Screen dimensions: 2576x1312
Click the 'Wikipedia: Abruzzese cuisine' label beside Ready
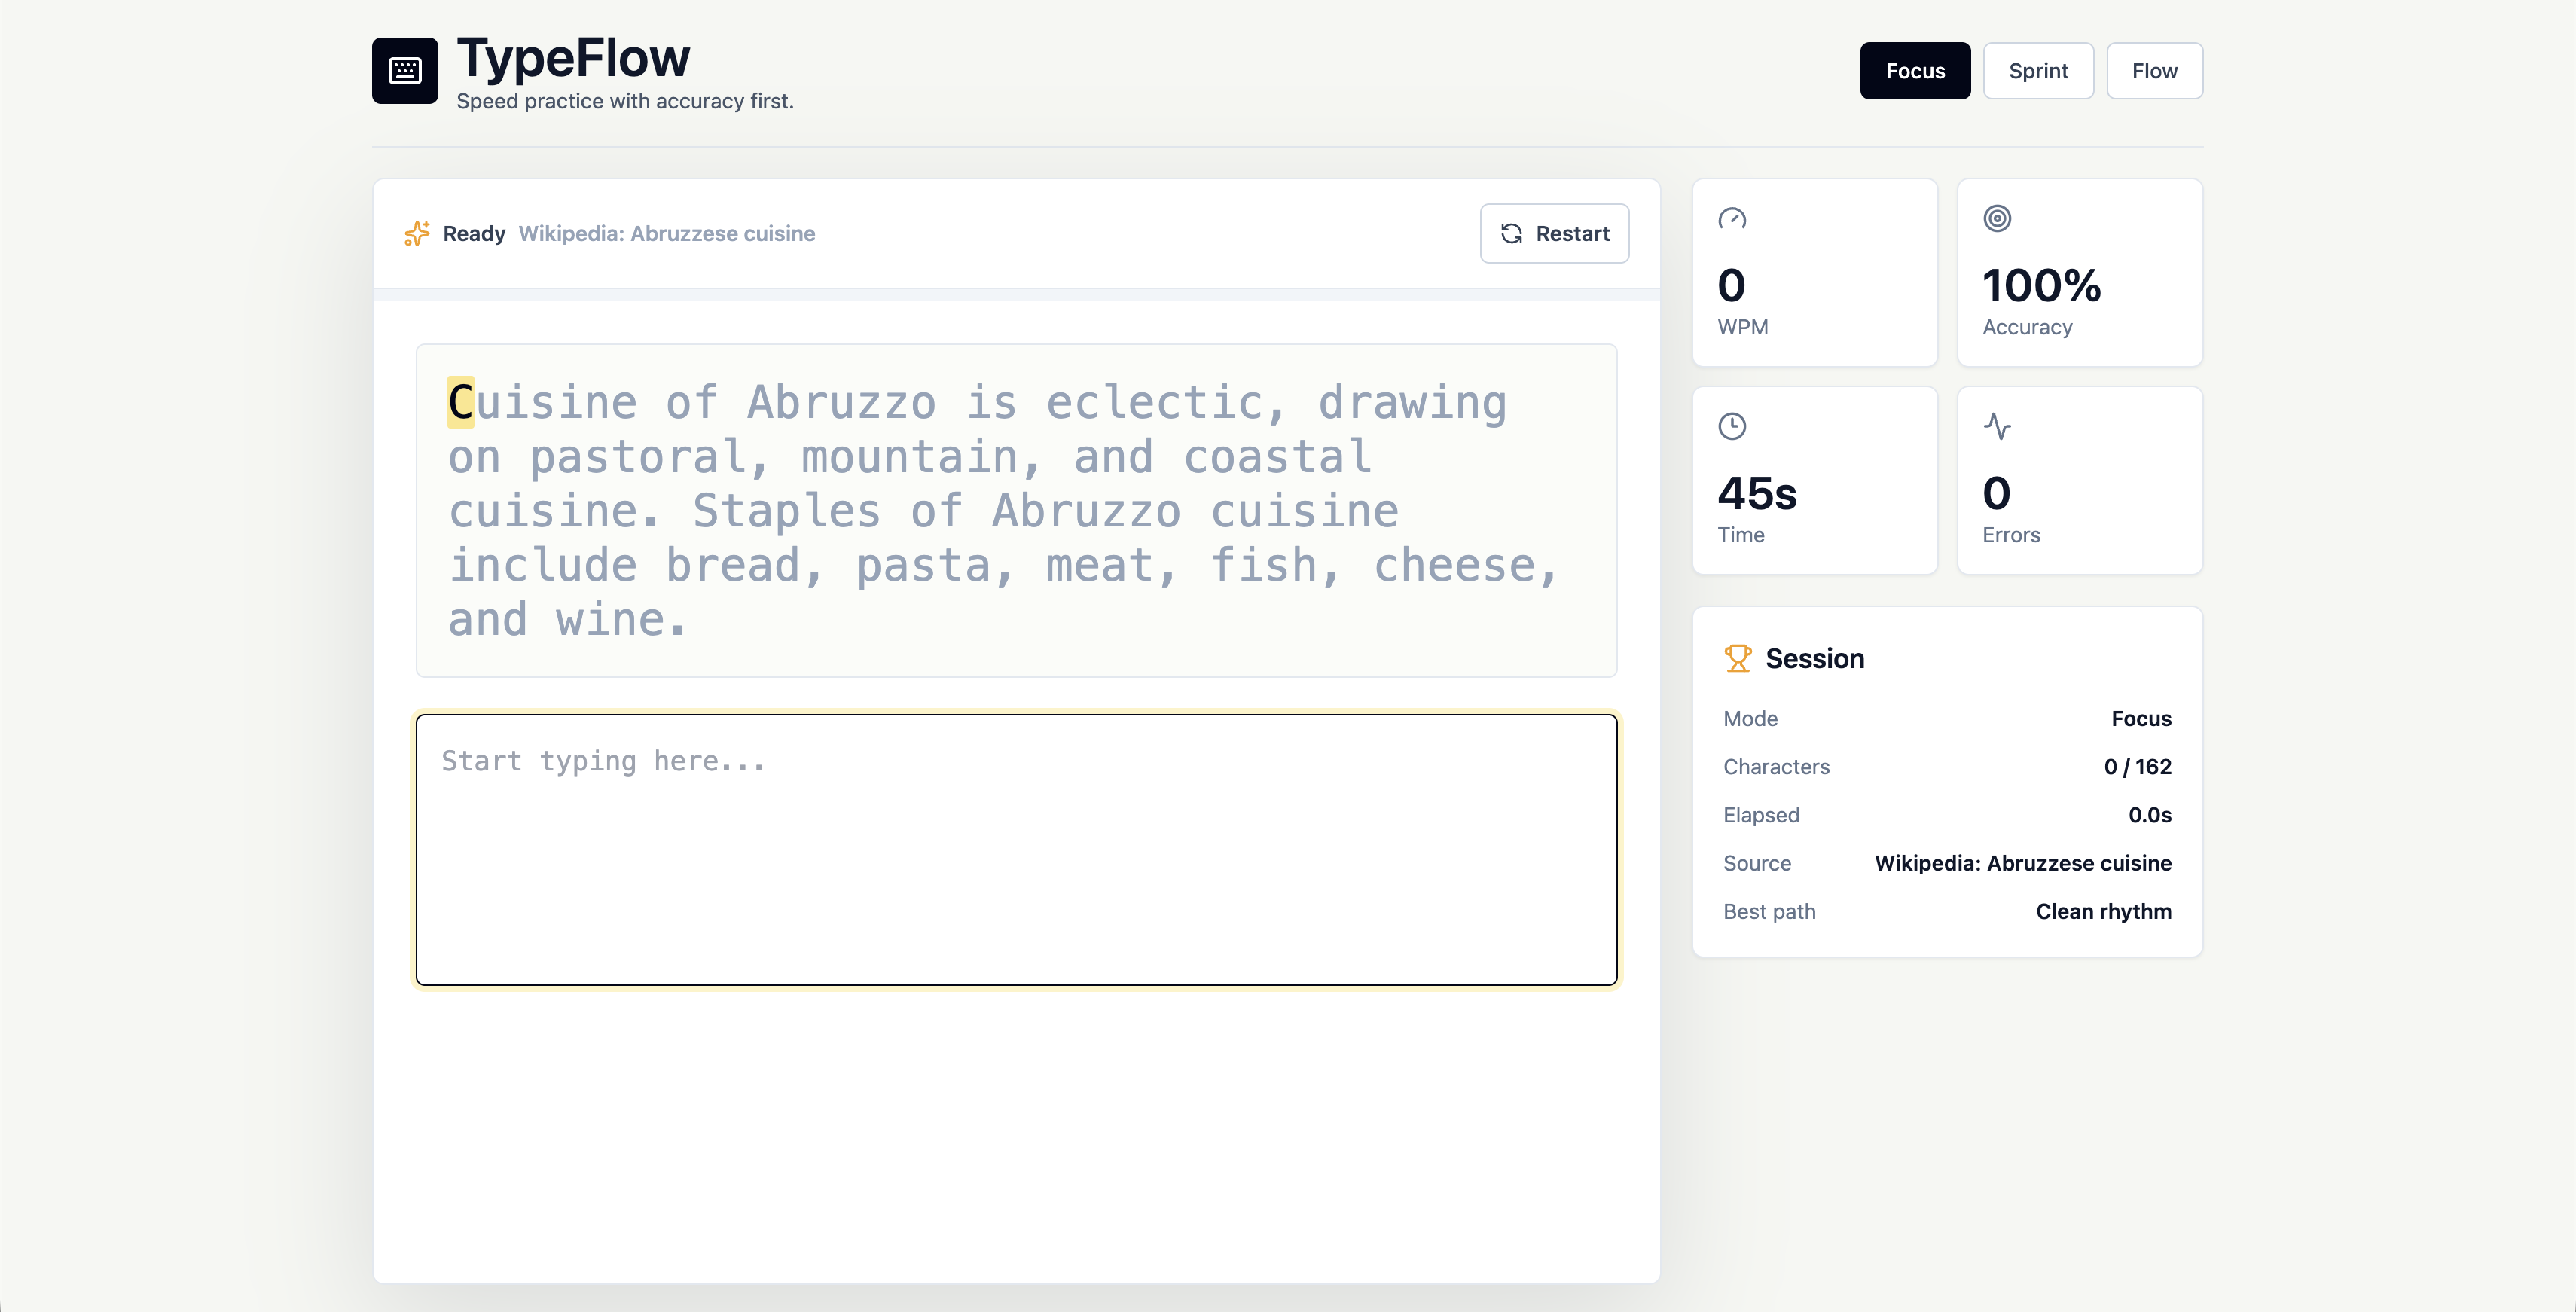[666, 233]
